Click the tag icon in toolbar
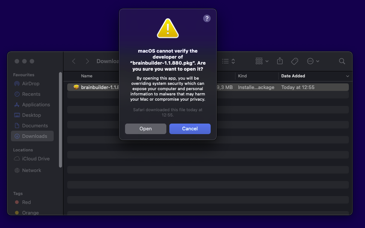Screen dimensions: 365x228 coord(294,61)
